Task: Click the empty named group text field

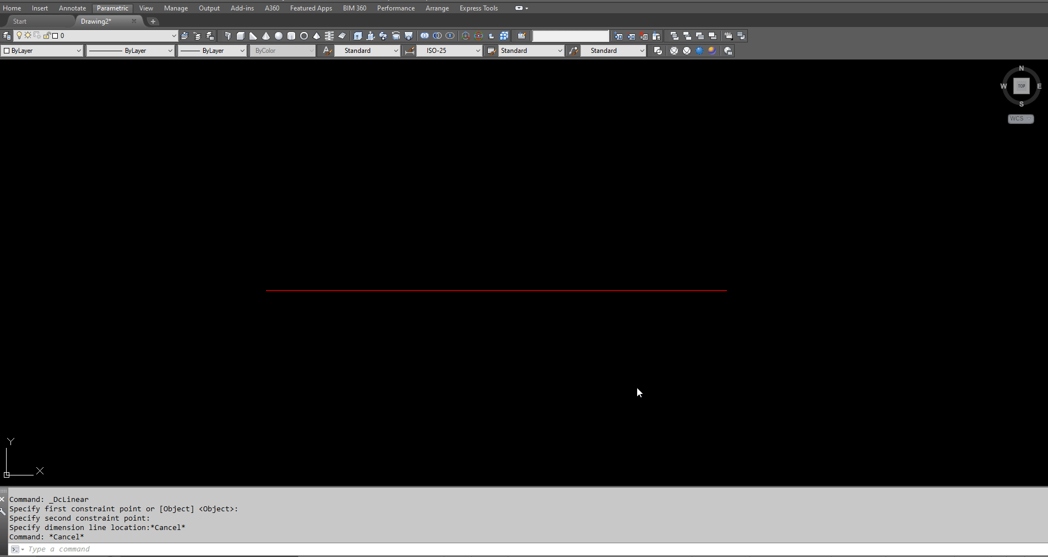Action: pyautogui.click(x=571, y=36)
